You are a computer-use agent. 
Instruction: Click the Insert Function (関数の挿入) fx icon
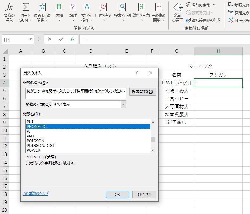point(9,7)
